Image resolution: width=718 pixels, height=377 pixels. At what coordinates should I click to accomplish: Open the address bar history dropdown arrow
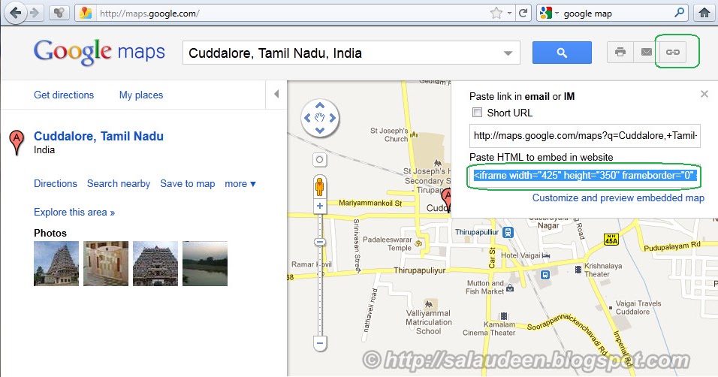click(509, 14)
